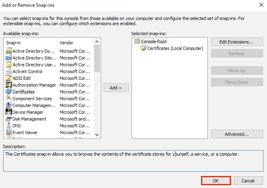Choose Component Services in available list

tap(32, 99)
